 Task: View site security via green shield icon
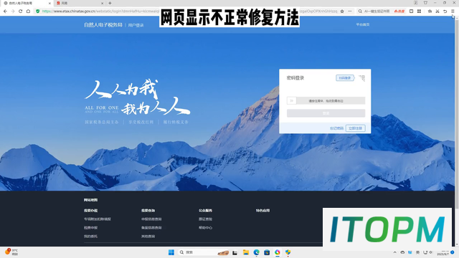click(37, 11)
